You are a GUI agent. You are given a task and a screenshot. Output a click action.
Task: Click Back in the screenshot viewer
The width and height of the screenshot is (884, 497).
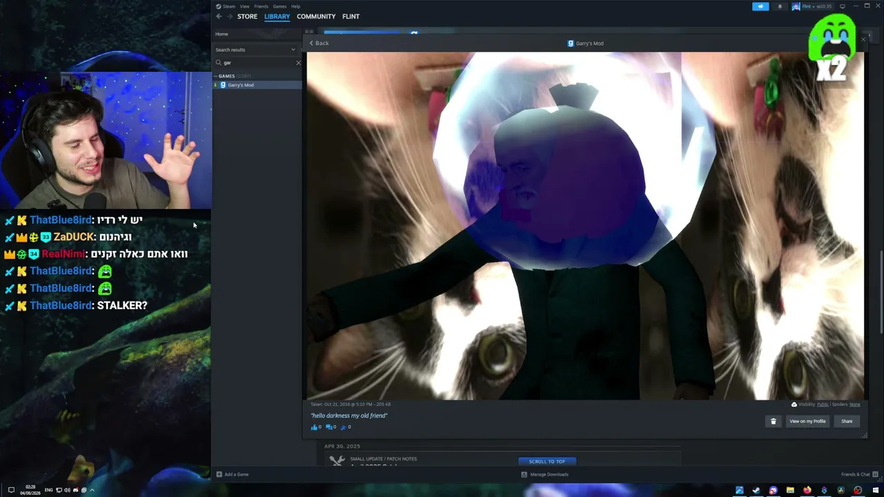[319, 43]
